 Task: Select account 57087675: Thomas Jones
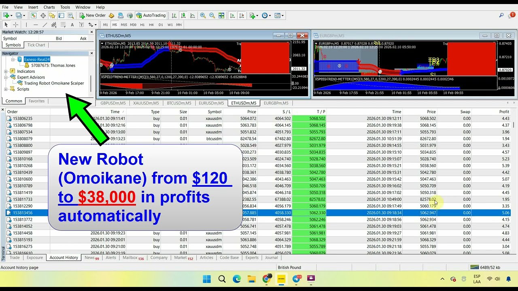[x=53, y=65]
